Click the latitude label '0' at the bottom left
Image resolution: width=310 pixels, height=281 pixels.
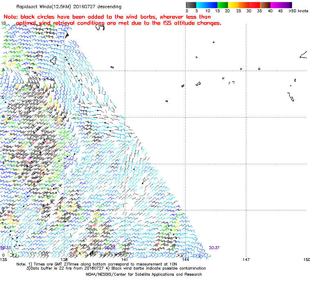(3, 255)
